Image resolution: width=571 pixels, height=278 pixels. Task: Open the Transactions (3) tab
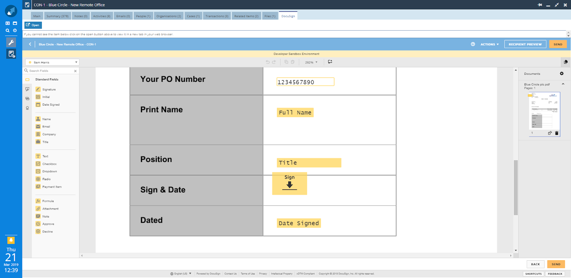(x=217, y=16)
